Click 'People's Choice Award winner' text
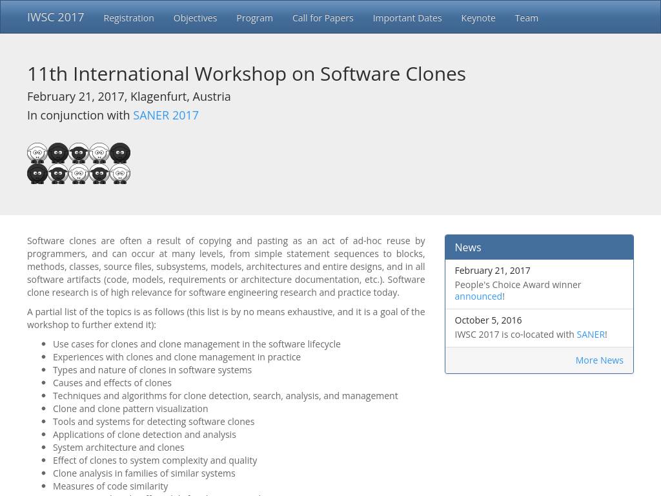 pyautogui.click(x=518, y=285)
